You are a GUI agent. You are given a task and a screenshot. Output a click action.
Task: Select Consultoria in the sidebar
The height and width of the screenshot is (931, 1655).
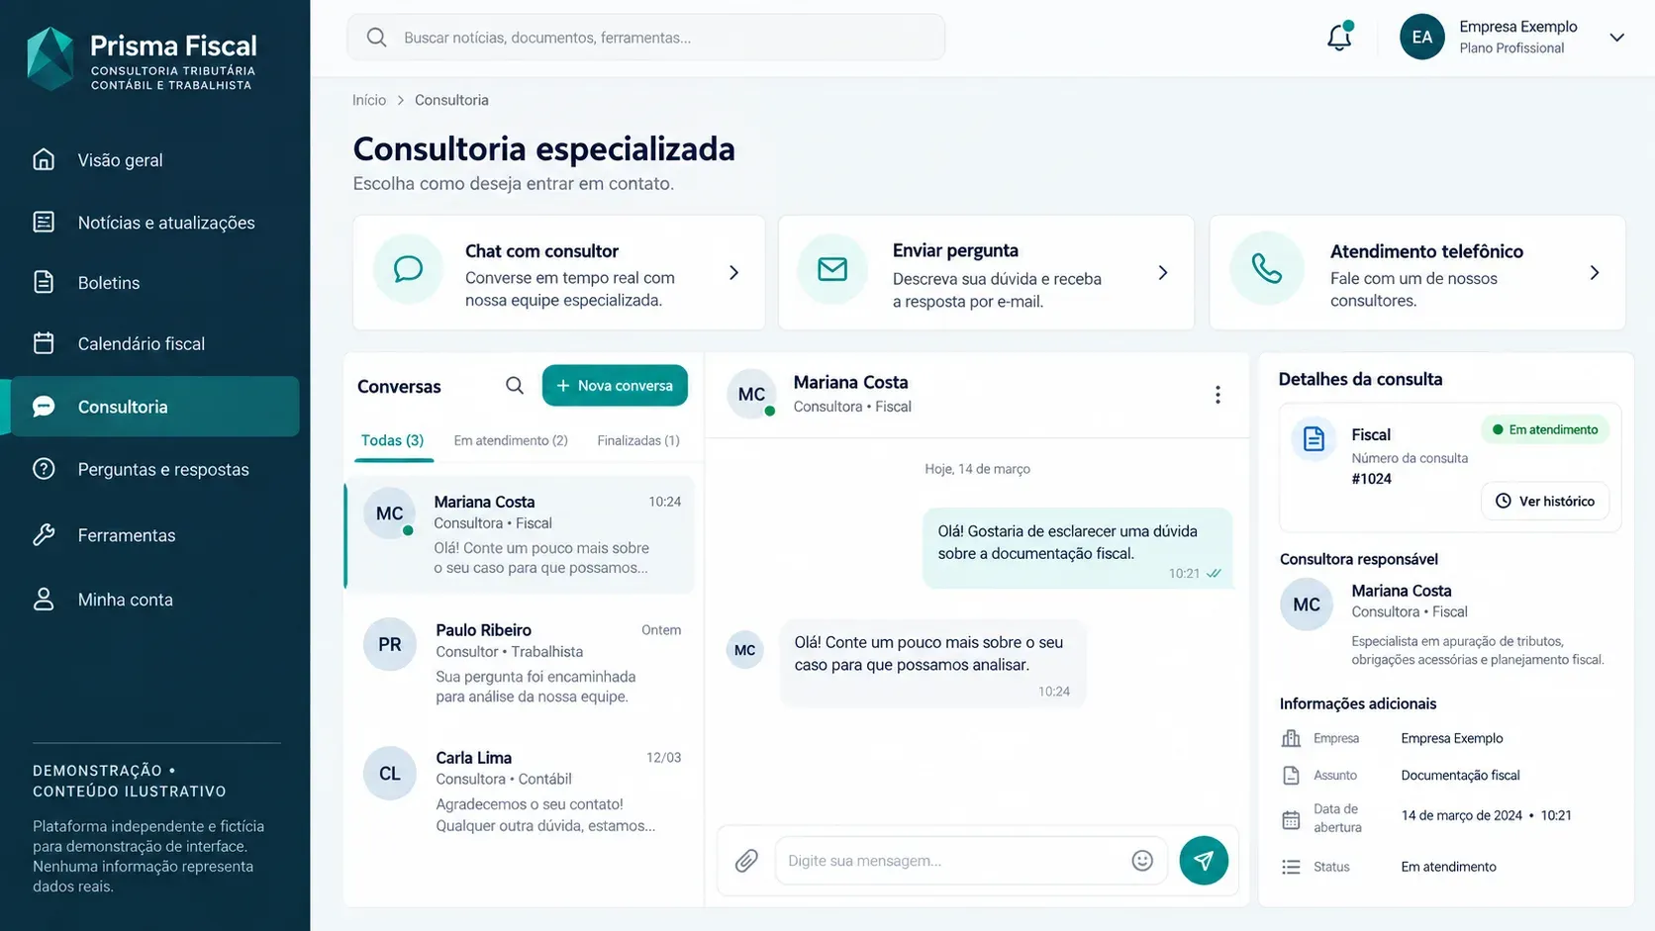click(155, 407)
